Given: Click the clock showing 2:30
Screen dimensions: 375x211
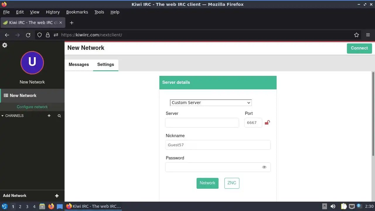Looking at the screenshot, I should (x=369, y=206).
